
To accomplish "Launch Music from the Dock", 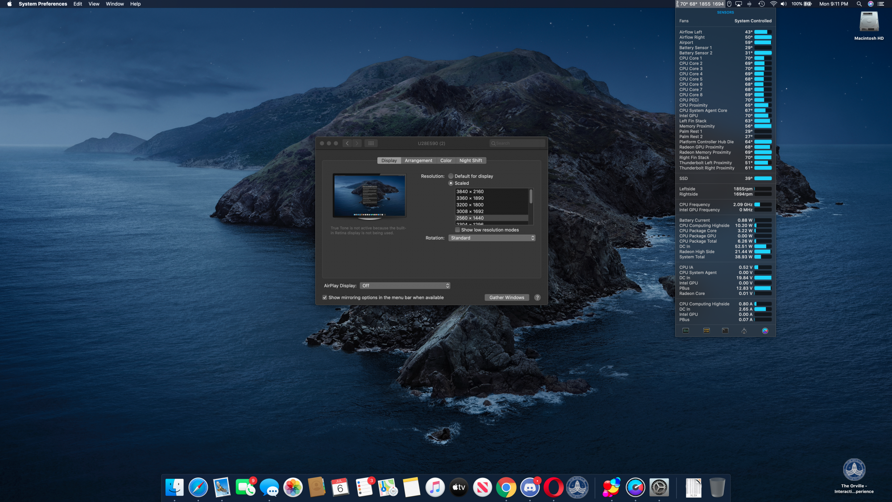I will pyautogui.click(x=435, y=487).
